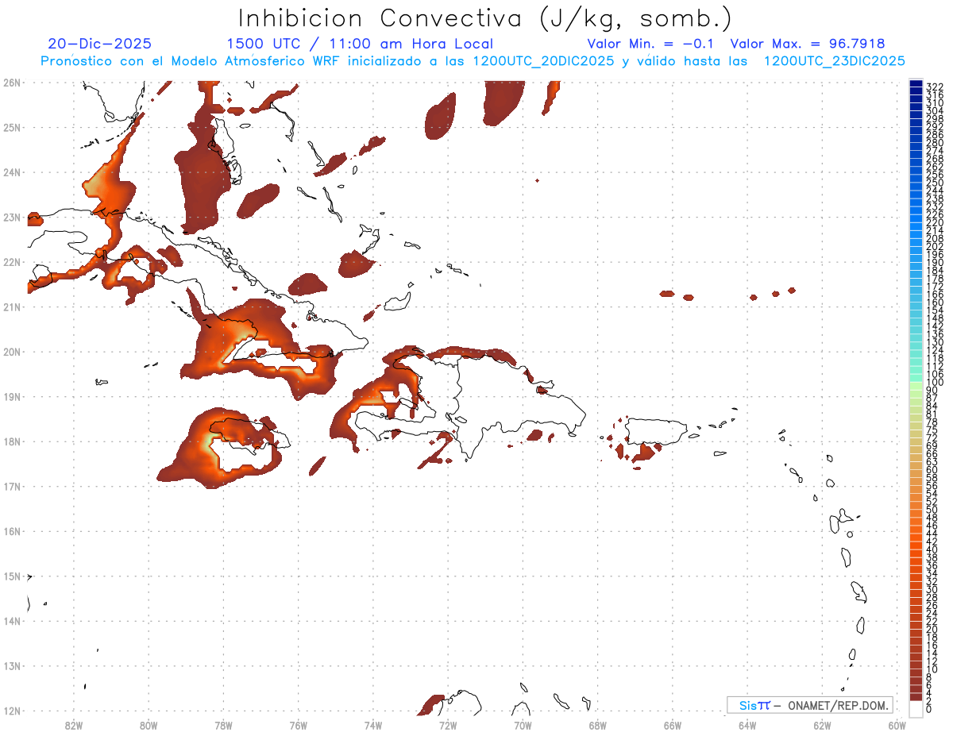Click the '82W' longitude label
The height and width of the screenshot is (736, 953).
click(x=74, y=725)
